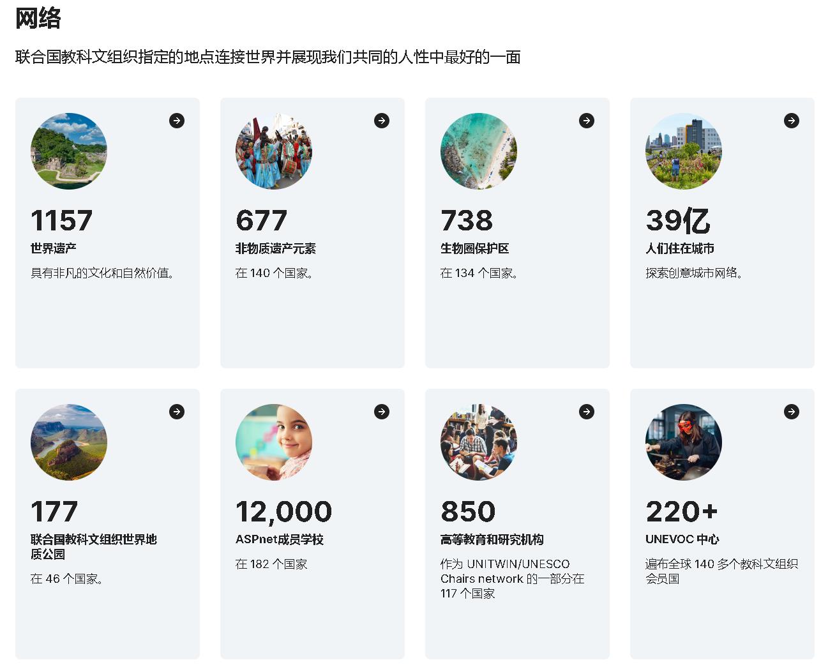Screen dimensions: 821x667
Task: Click arrow icon on 非物质遗产元素 card
Action: pos(382,121)
